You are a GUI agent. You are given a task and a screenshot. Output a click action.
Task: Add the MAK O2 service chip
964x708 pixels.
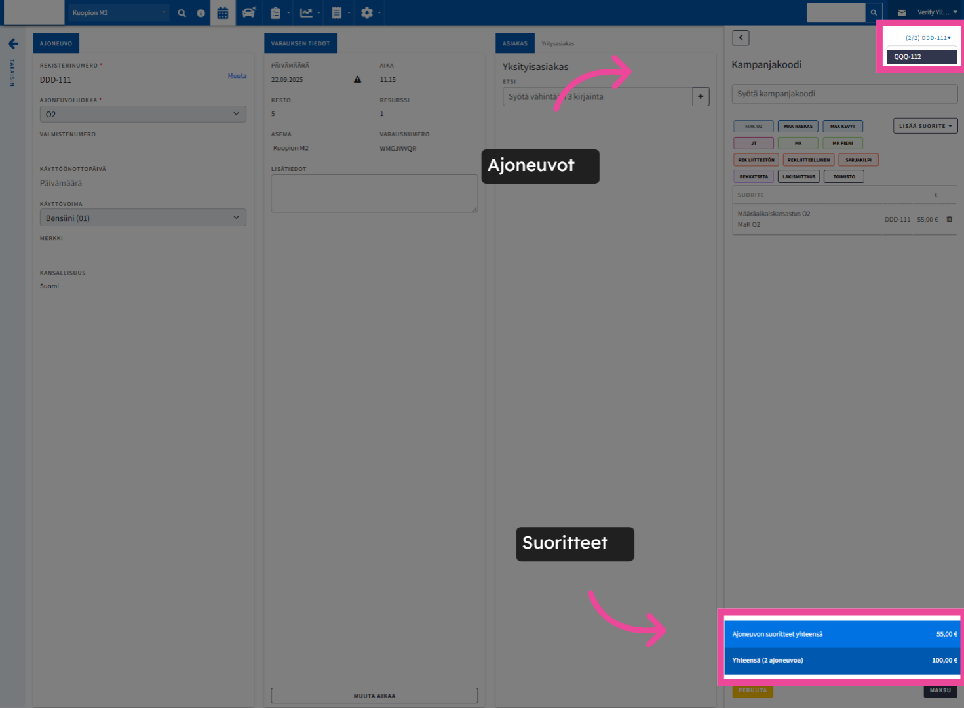(754, 126)
